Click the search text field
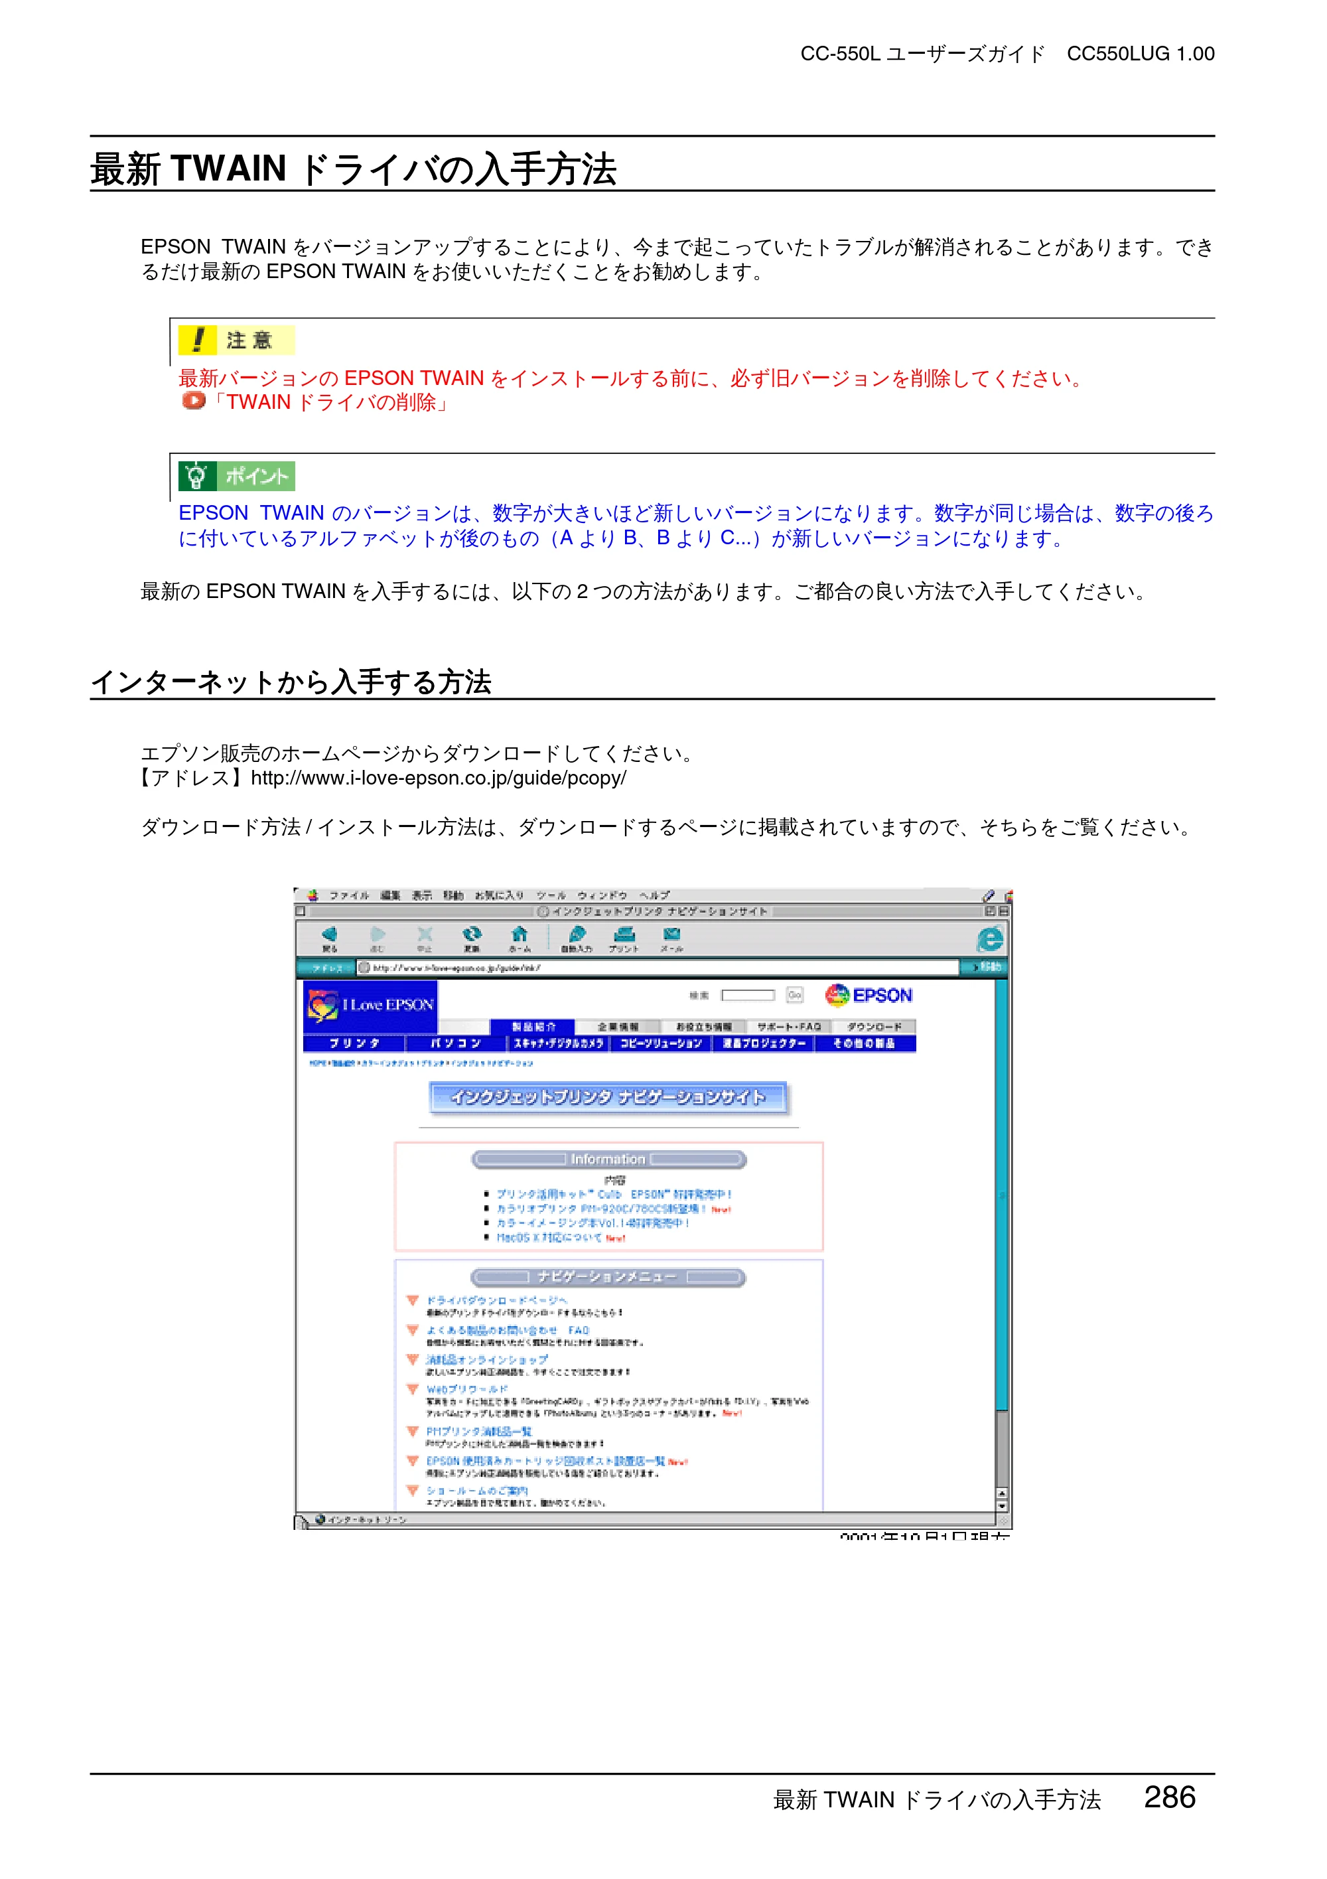The image size is (1327, 1879). click(x=748, y=995)
